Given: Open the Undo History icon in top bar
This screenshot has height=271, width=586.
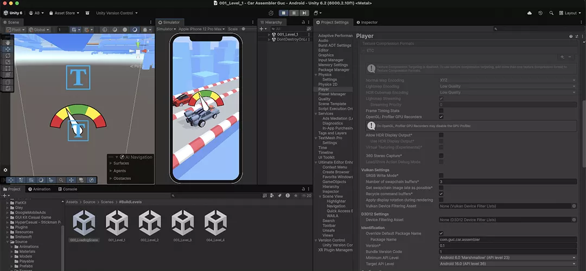Looking at the screenshot, I should pos(540,12).
